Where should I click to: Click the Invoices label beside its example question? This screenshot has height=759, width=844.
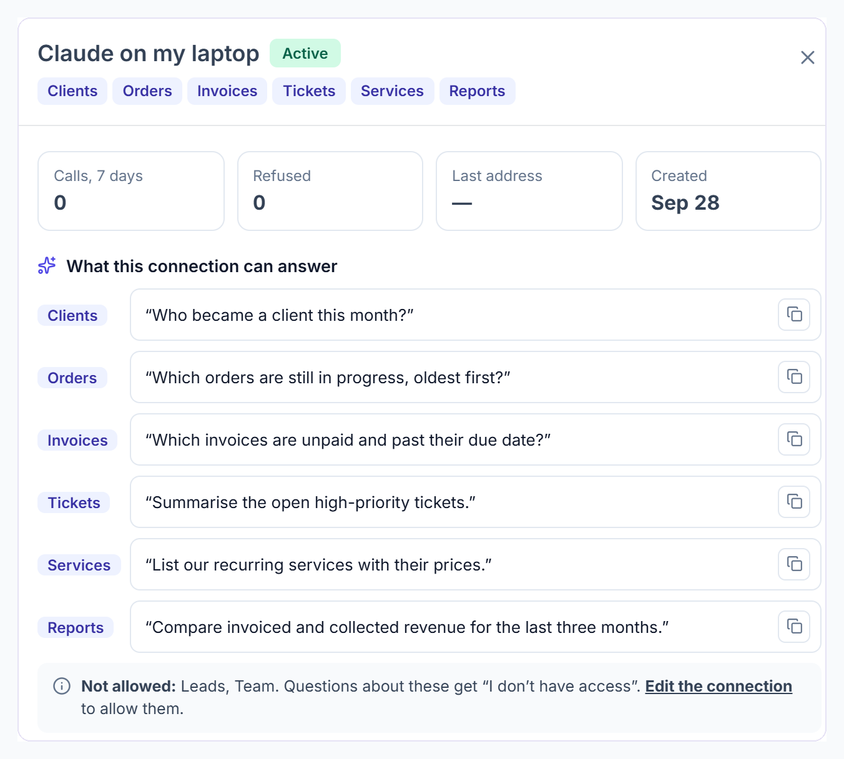tap(77, 440)
